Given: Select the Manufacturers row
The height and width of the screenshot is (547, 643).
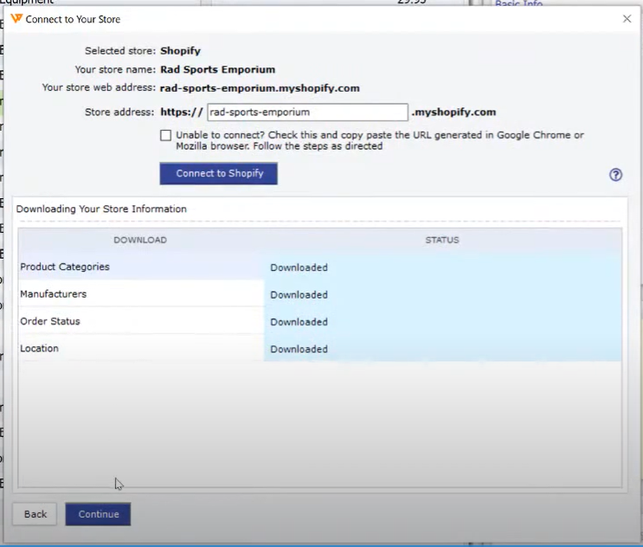Looking at the screenshot, I should coord(320,294).
